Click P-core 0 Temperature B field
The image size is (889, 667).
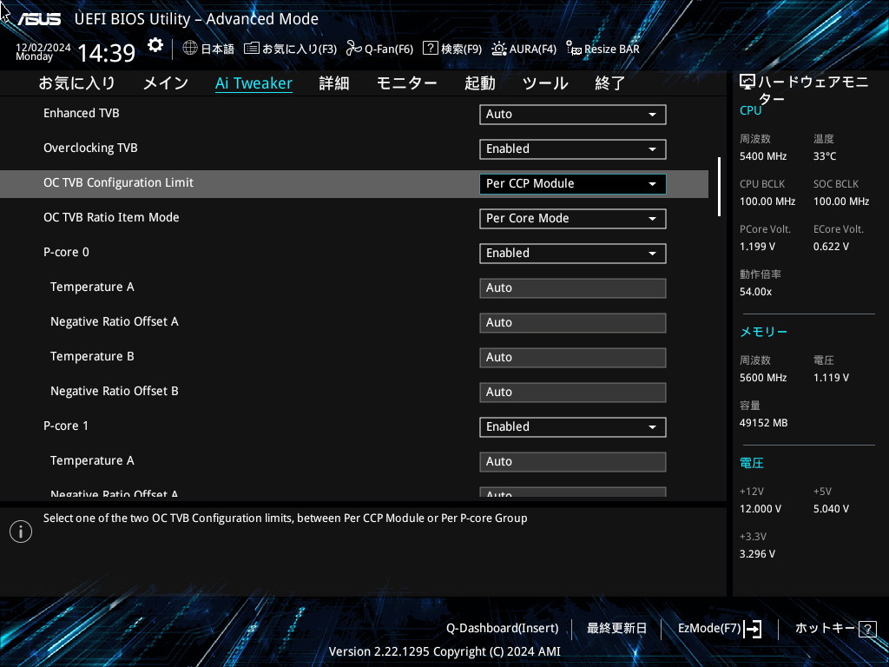click(573, 357)
